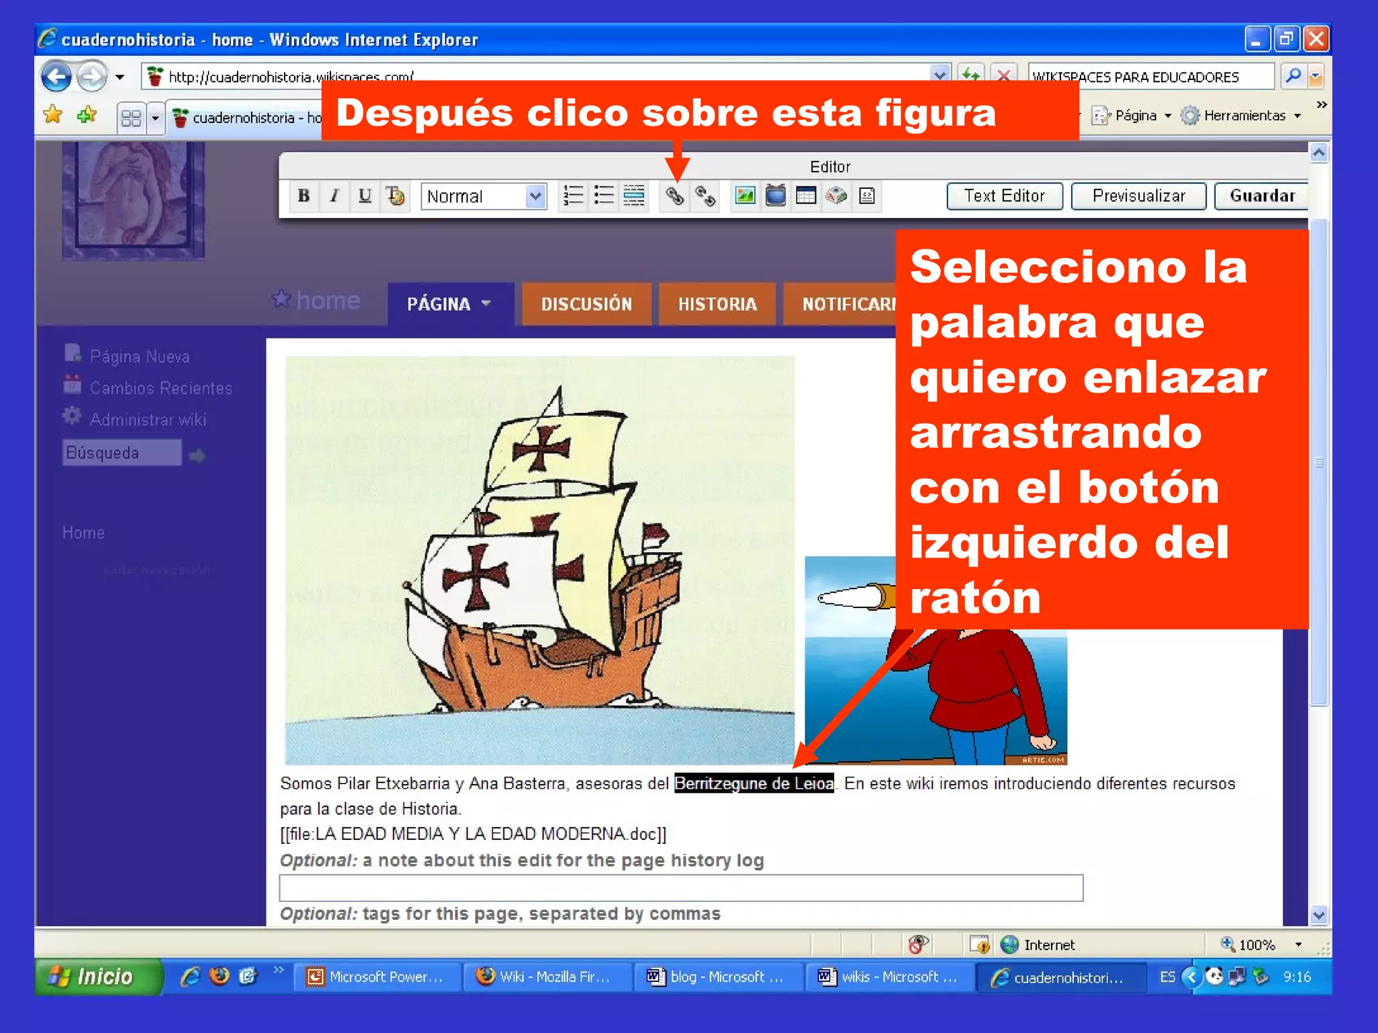Click the Página Nueva link
This screenshot has height=1033, width=1378.
tap(140, 356)
